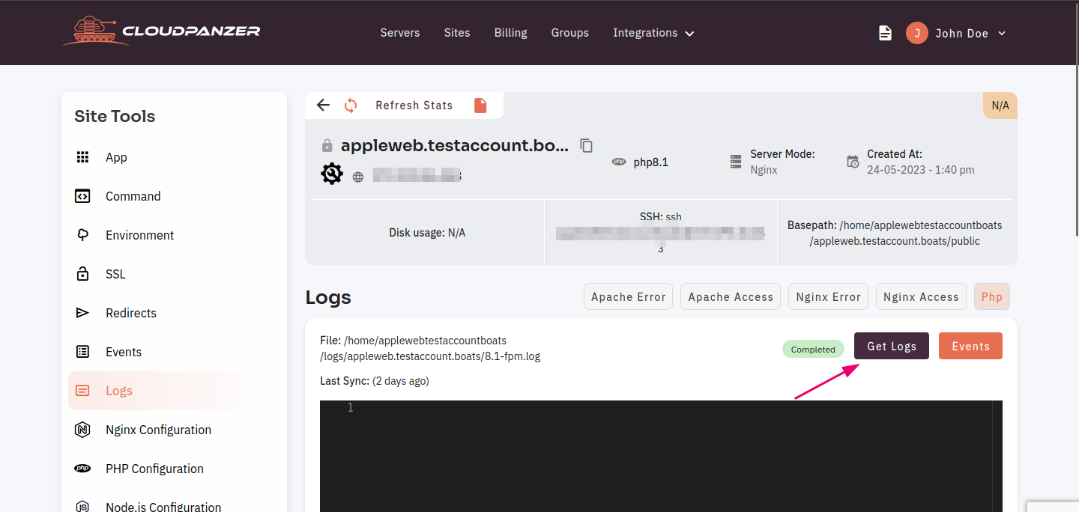Click the Basepath value text
Viewport: 1079px width, 512px height.
tap(905, 233)
